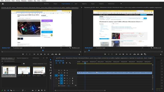Toggle nest-sequence insert mode in the timeline
Image resolution: width=164 pixels, height=92 pixels.
click(x=56, y=63)
